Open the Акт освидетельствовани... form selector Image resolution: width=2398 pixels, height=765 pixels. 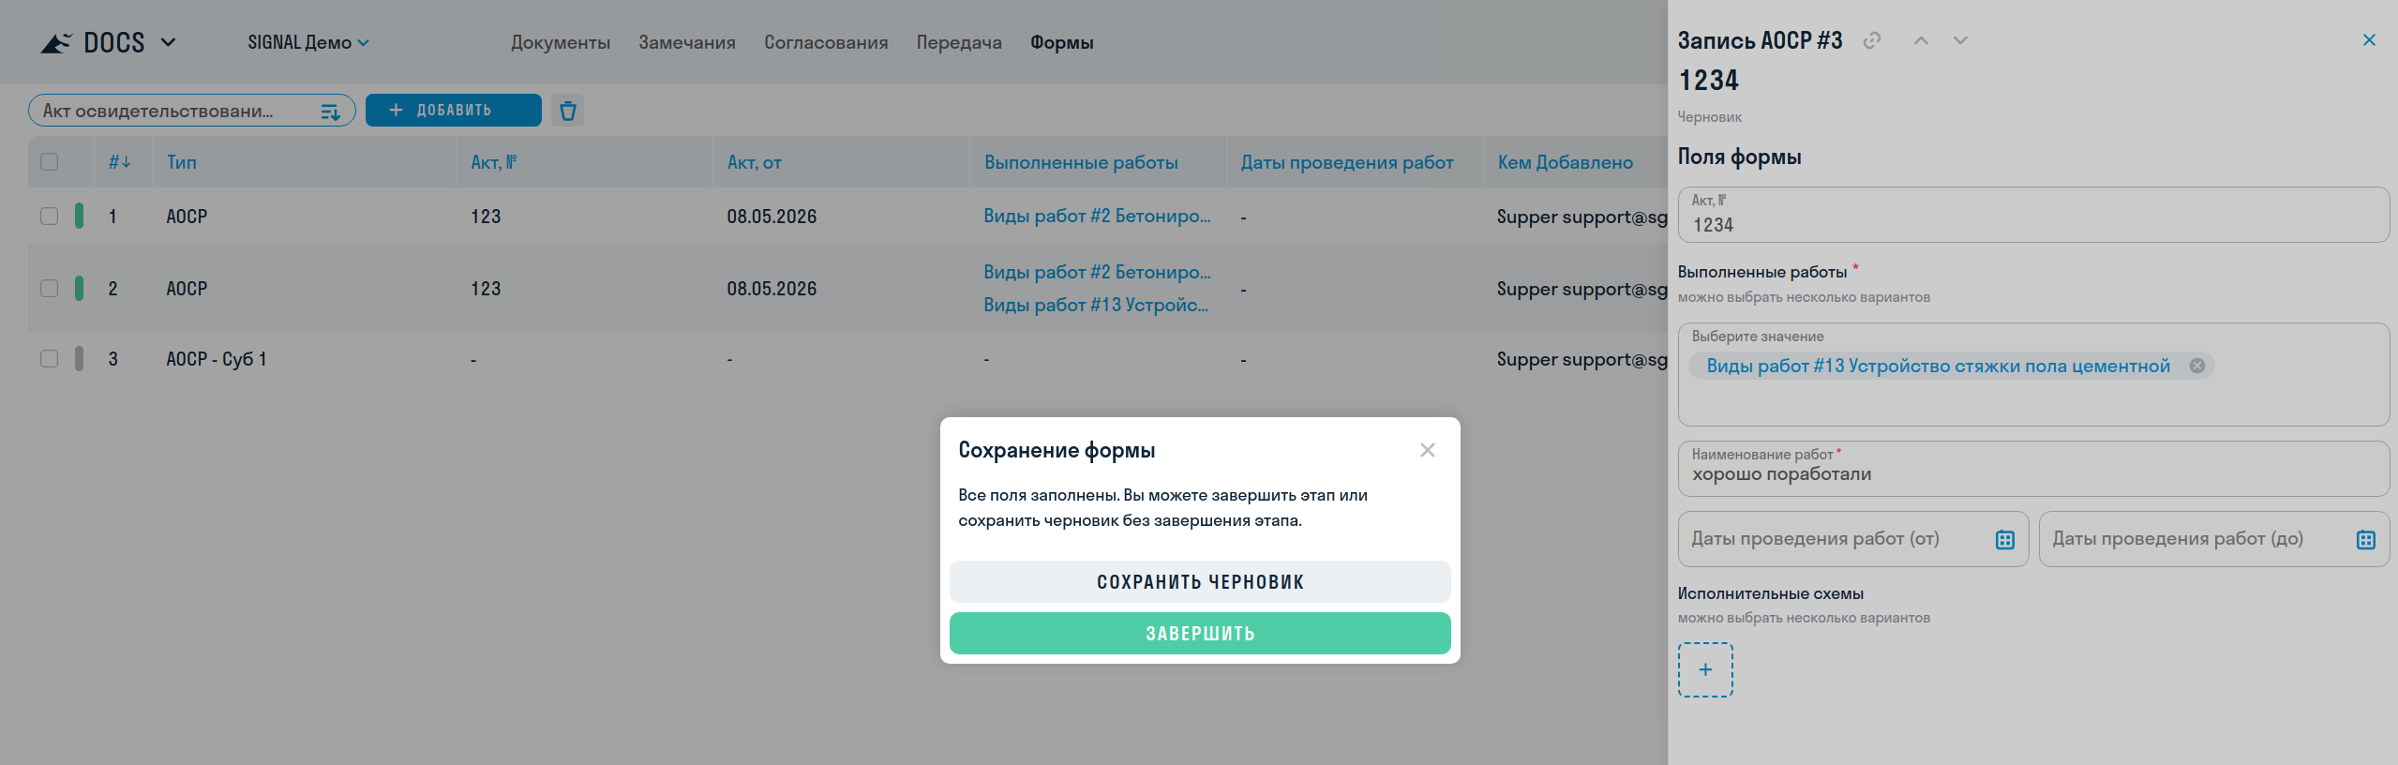point(192,111)
